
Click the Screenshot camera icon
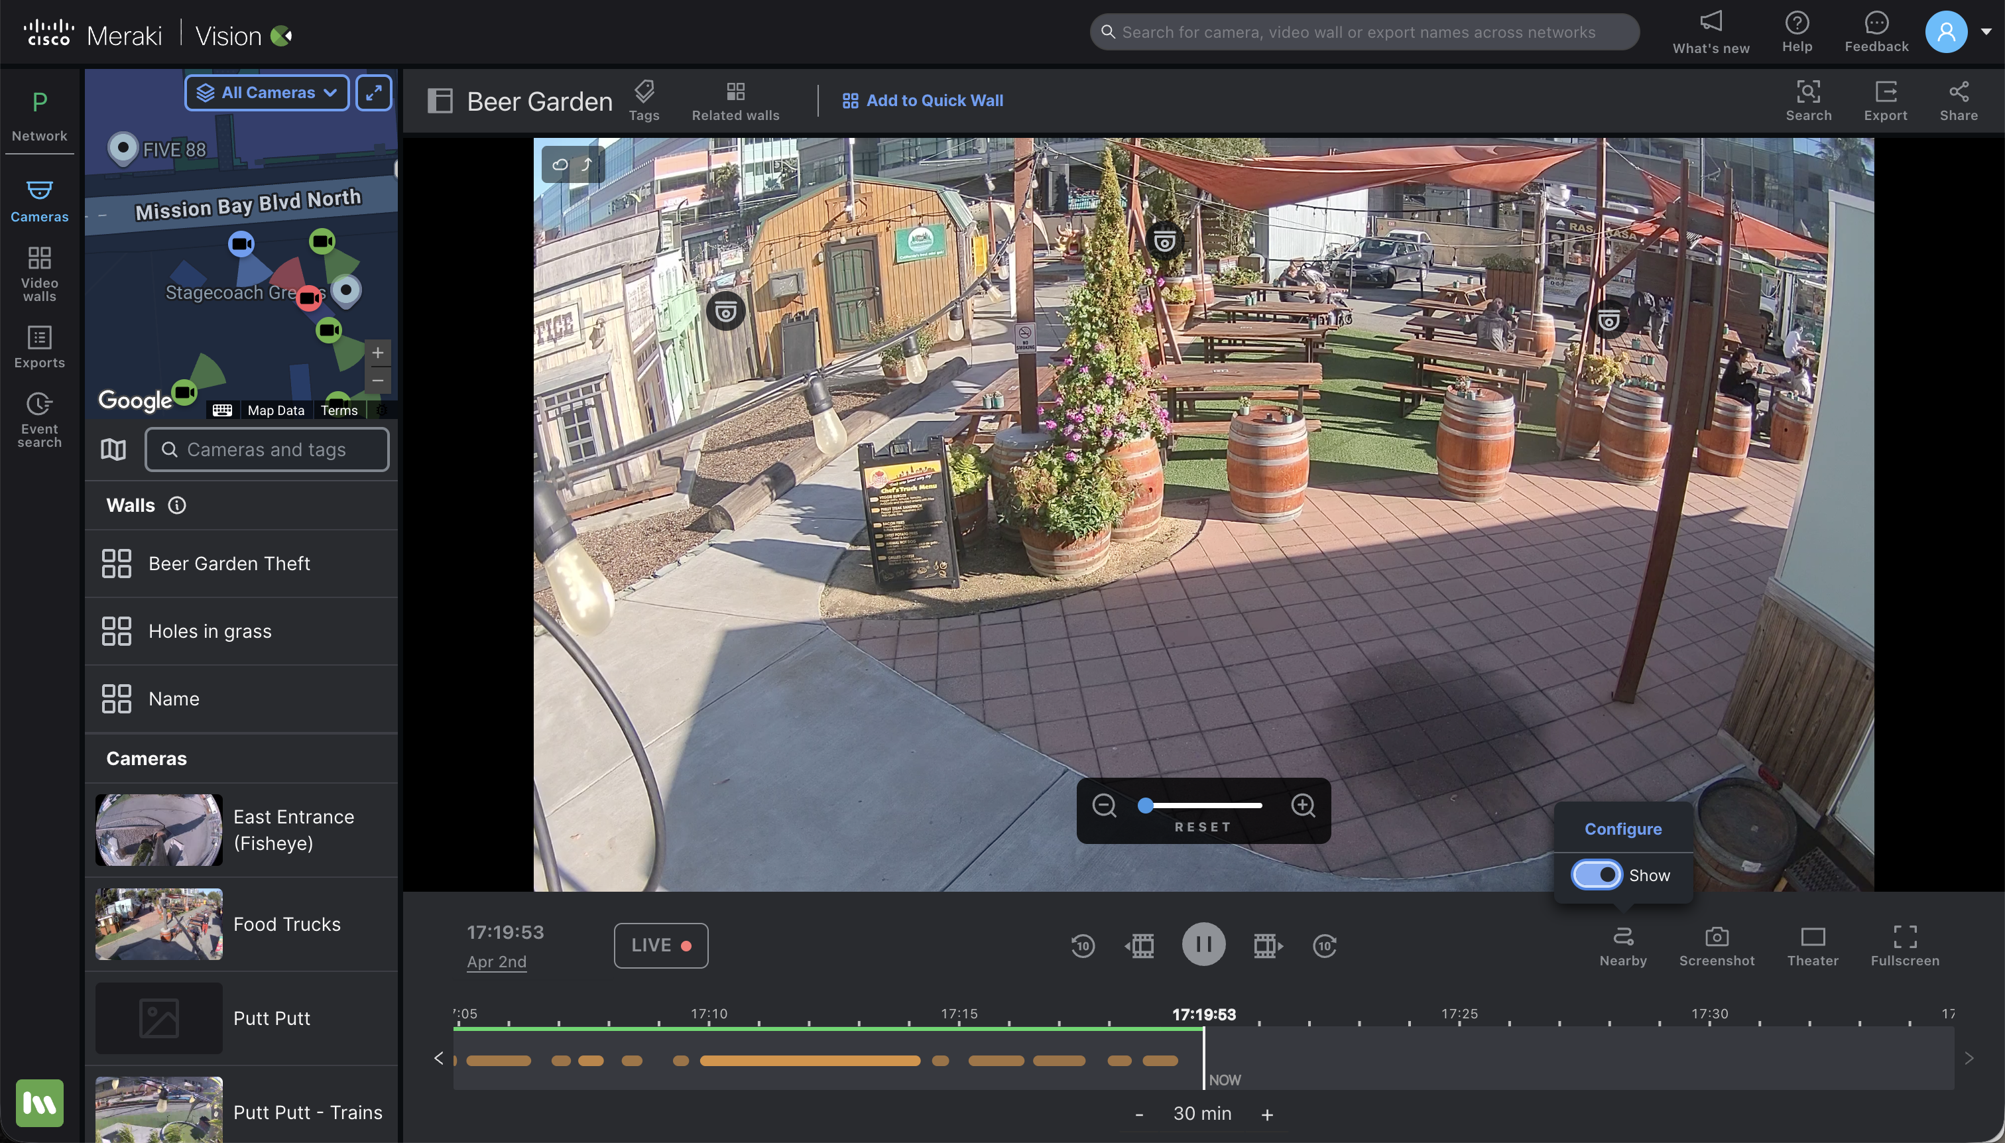1716,937
